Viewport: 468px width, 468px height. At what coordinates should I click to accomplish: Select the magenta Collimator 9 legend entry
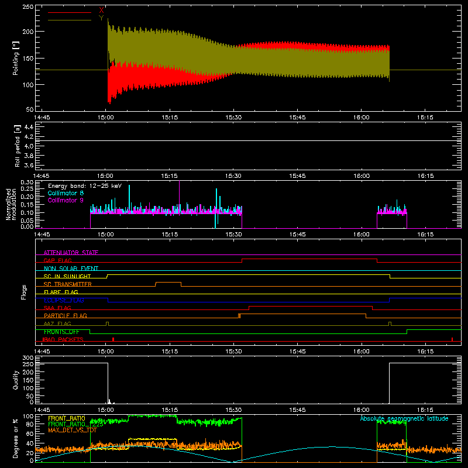[66, 200]
